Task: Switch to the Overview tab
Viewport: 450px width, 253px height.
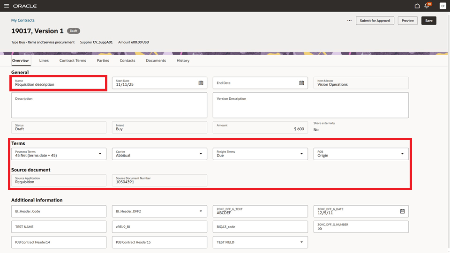Action: tap(20, 60)
